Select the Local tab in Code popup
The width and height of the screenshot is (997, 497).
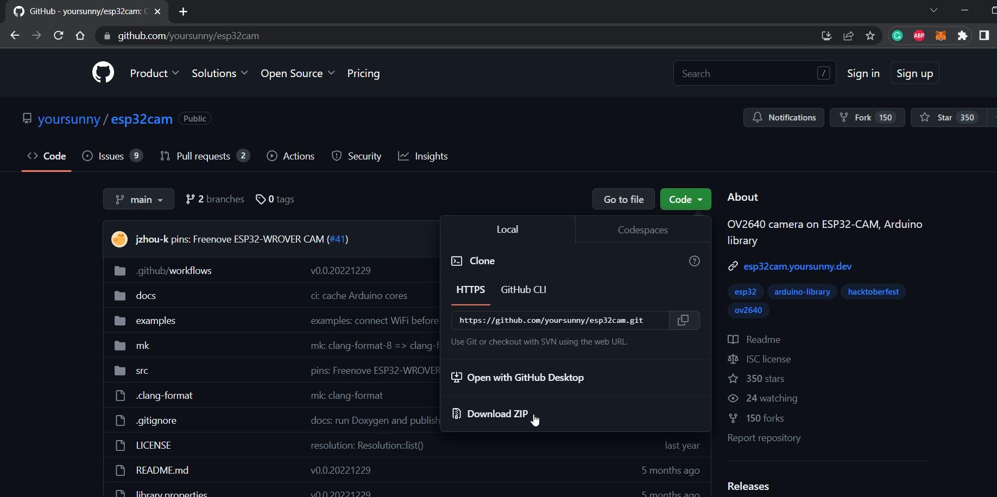pyautogui.click(x=507, y=230)
